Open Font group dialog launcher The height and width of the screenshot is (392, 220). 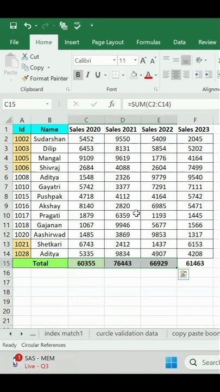pos(156,89)
